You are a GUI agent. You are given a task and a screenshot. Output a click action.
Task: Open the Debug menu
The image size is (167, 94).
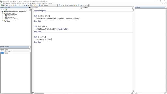pos(29,3)
